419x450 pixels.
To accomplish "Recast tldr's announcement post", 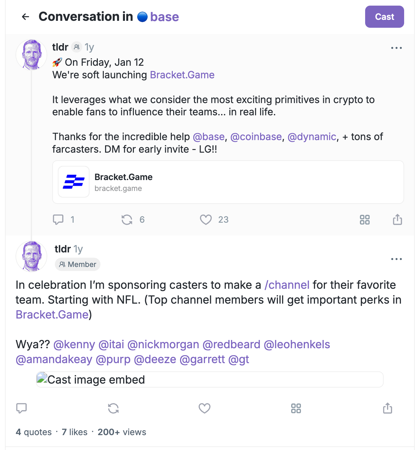I will [127, 219].
